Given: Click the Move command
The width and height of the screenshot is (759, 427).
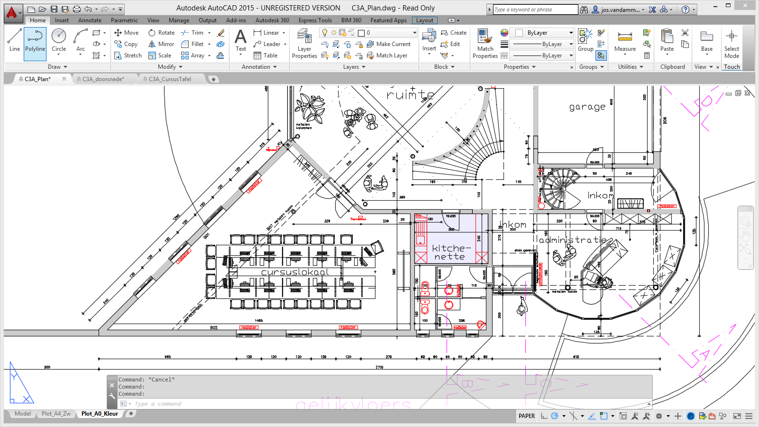Looking at the screenshot, I should [x=127, y=33].
